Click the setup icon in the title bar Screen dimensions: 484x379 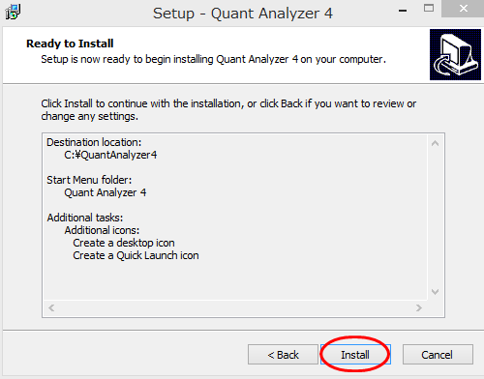(x=13, y=13)
